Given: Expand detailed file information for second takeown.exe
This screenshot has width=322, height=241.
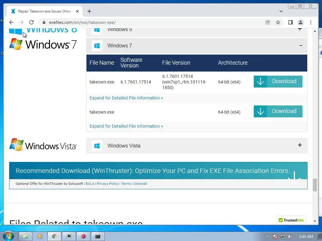Looking at the screenshot, I should click(126, 126).
